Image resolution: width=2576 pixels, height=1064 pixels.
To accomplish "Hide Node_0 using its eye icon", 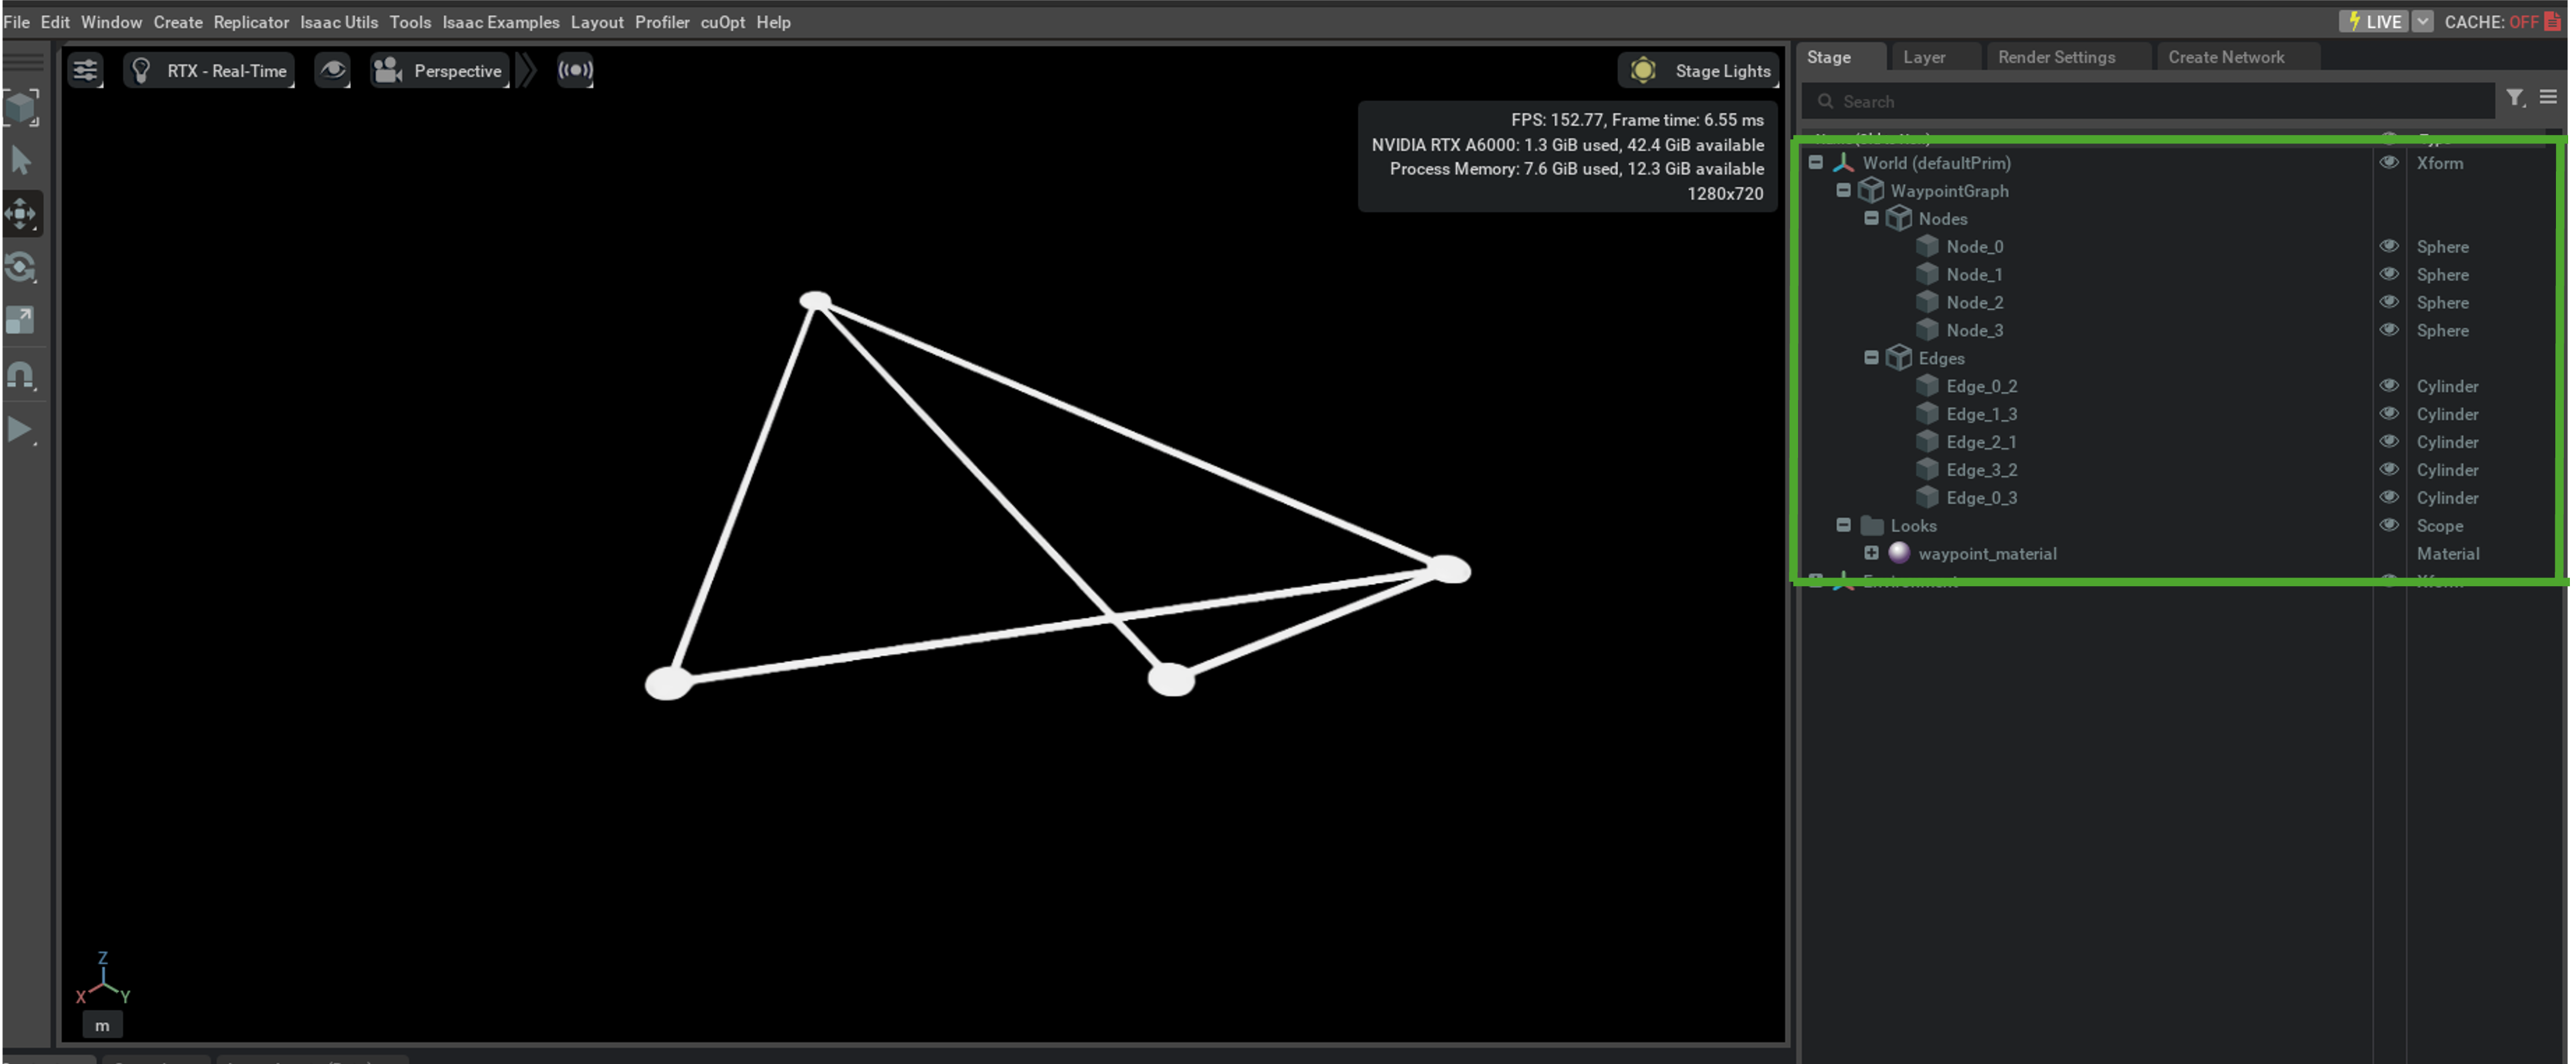I will tap(2388, 246).
